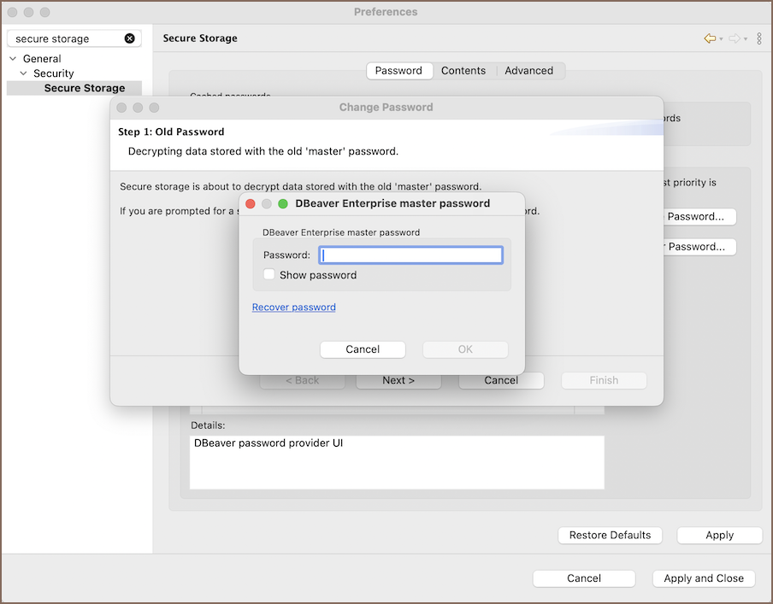Click the Apply button in Preferences
The image size is (773, 604).
[720, 535]
